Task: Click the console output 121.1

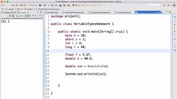Action: 5,21
